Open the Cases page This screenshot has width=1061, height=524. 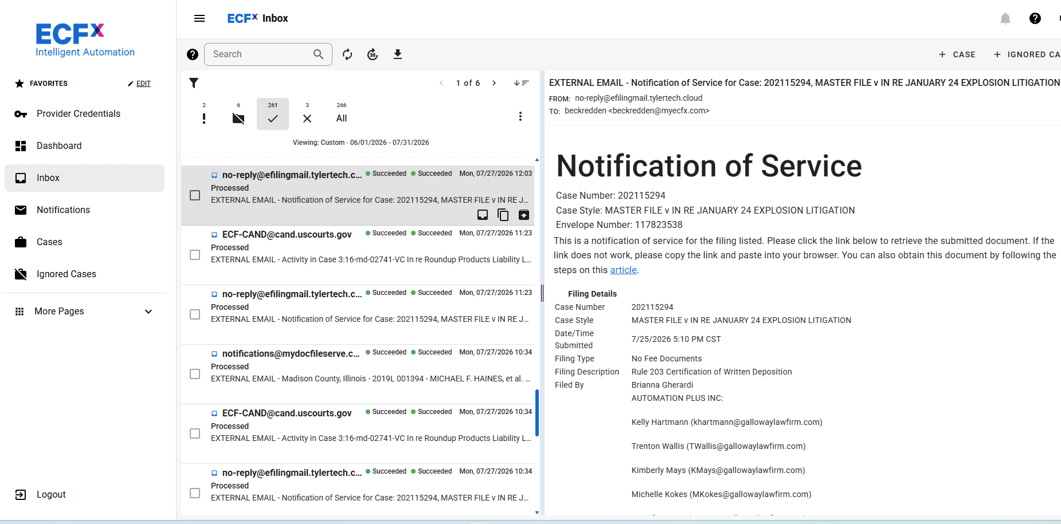pyautogui.click(x=85, y=242)
